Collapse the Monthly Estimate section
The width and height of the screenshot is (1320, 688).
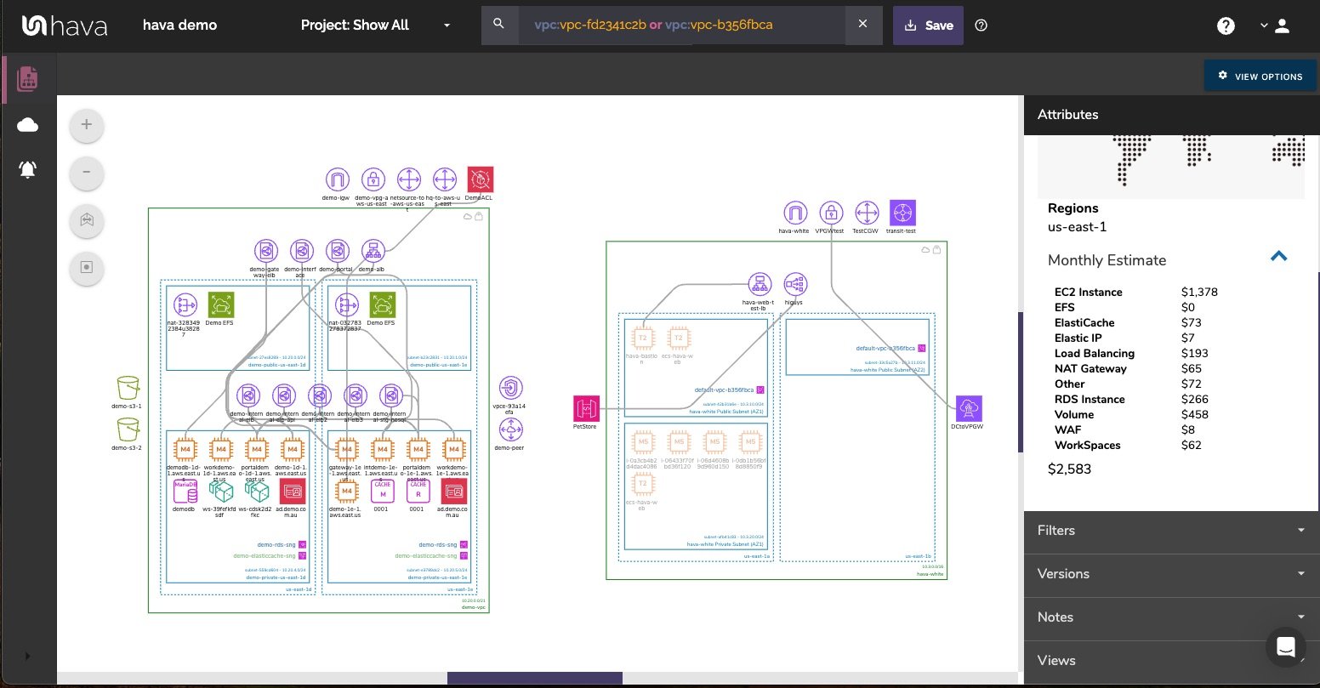(1279, 256)
